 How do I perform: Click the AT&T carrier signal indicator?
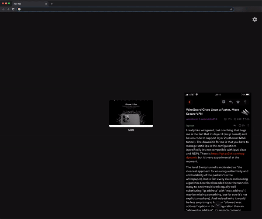pos(190,95)
